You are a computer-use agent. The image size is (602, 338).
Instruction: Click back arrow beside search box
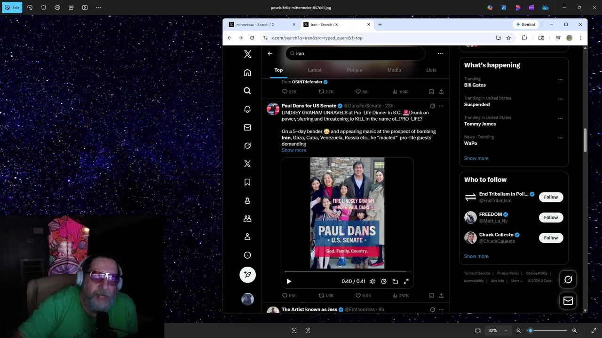tap(270, 54)
